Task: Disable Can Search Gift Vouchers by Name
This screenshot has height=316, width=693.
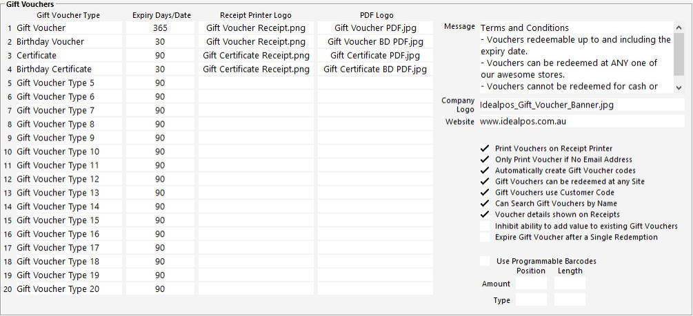Action: coord(485,204)
